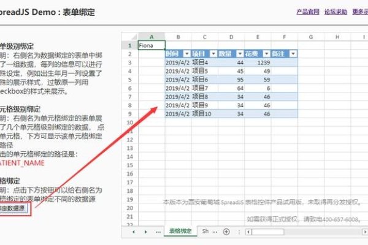The width and height of the screenshot is (368, 245).
Task: Click cell showing 项目9
Action: click(x=205, y=105)
